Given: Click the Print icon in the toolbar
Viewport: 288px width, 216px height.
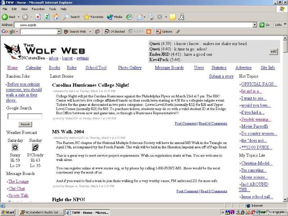Looking at the screenshot, I should click(x=151, y=17).
